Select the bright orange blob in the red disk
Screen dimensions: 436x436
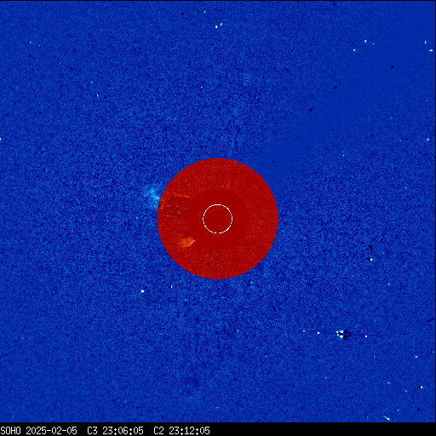[x=187, y=242]
